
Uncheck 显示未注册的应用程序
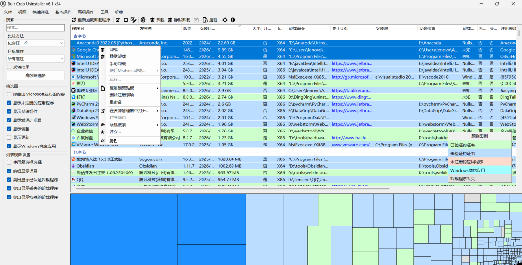9,103
